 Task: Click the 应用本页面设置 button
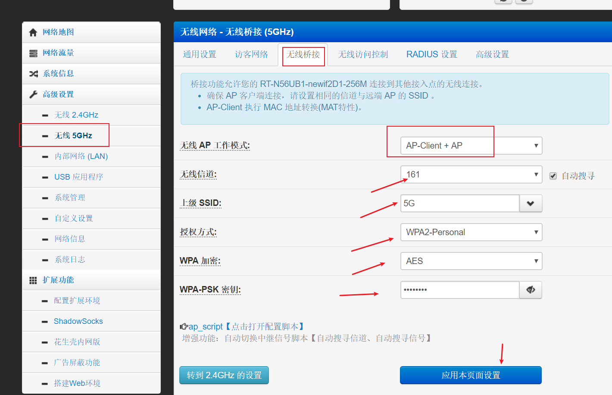(471, 375)
